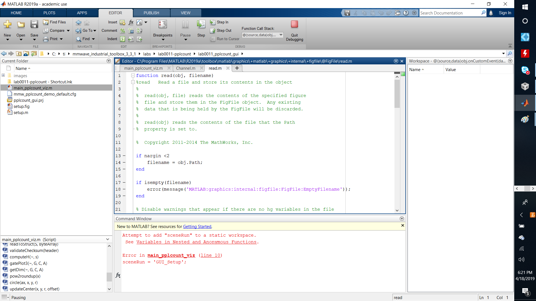The width and height of the screenshot is (536, 301).
Task: Set breakpoint on line 17 dash
Action: tap(124, 183)
